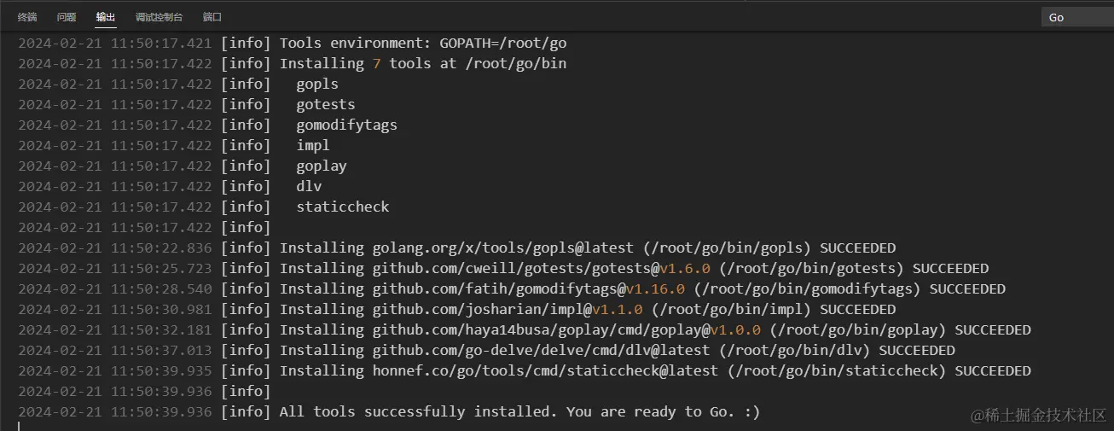Click the timestamp 11:50:37.013
Screen dimensions: 1114x431
(161, 350)
